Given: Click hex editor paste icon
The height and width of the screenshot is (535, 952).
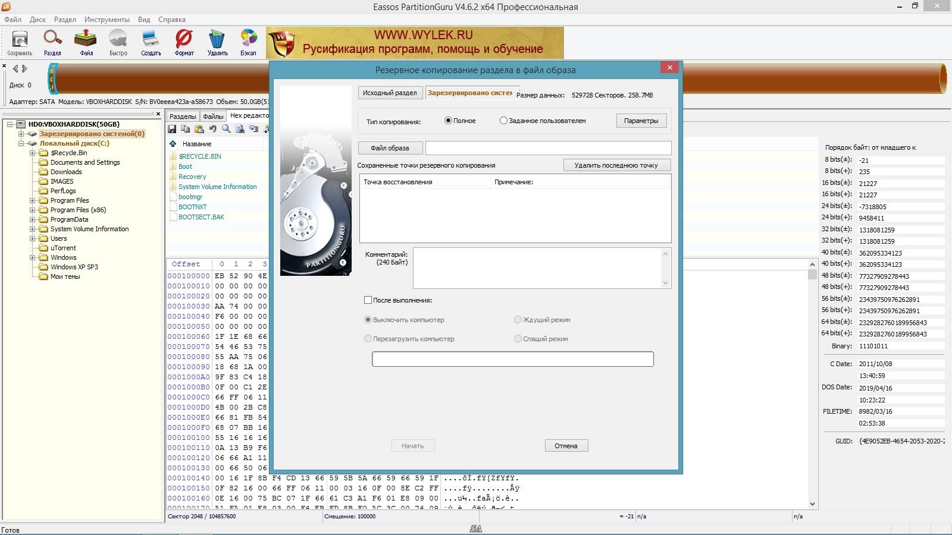Looking at the screenshot, I should click(x=199, y=129).
